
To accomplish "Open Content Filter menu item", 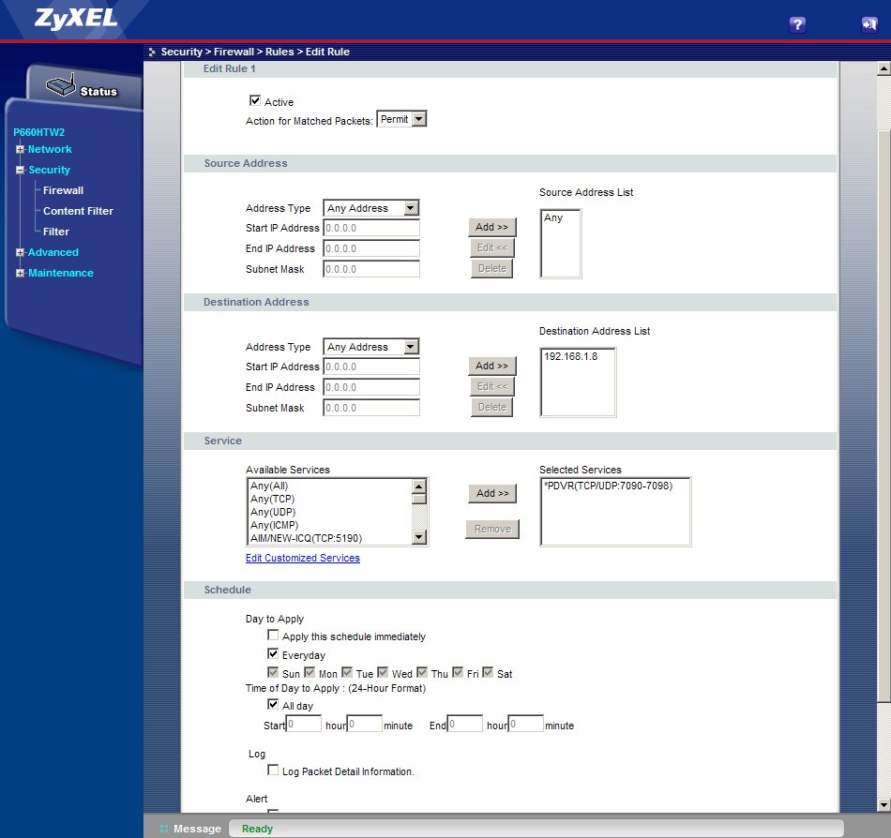I will click(x=78, y=211).
